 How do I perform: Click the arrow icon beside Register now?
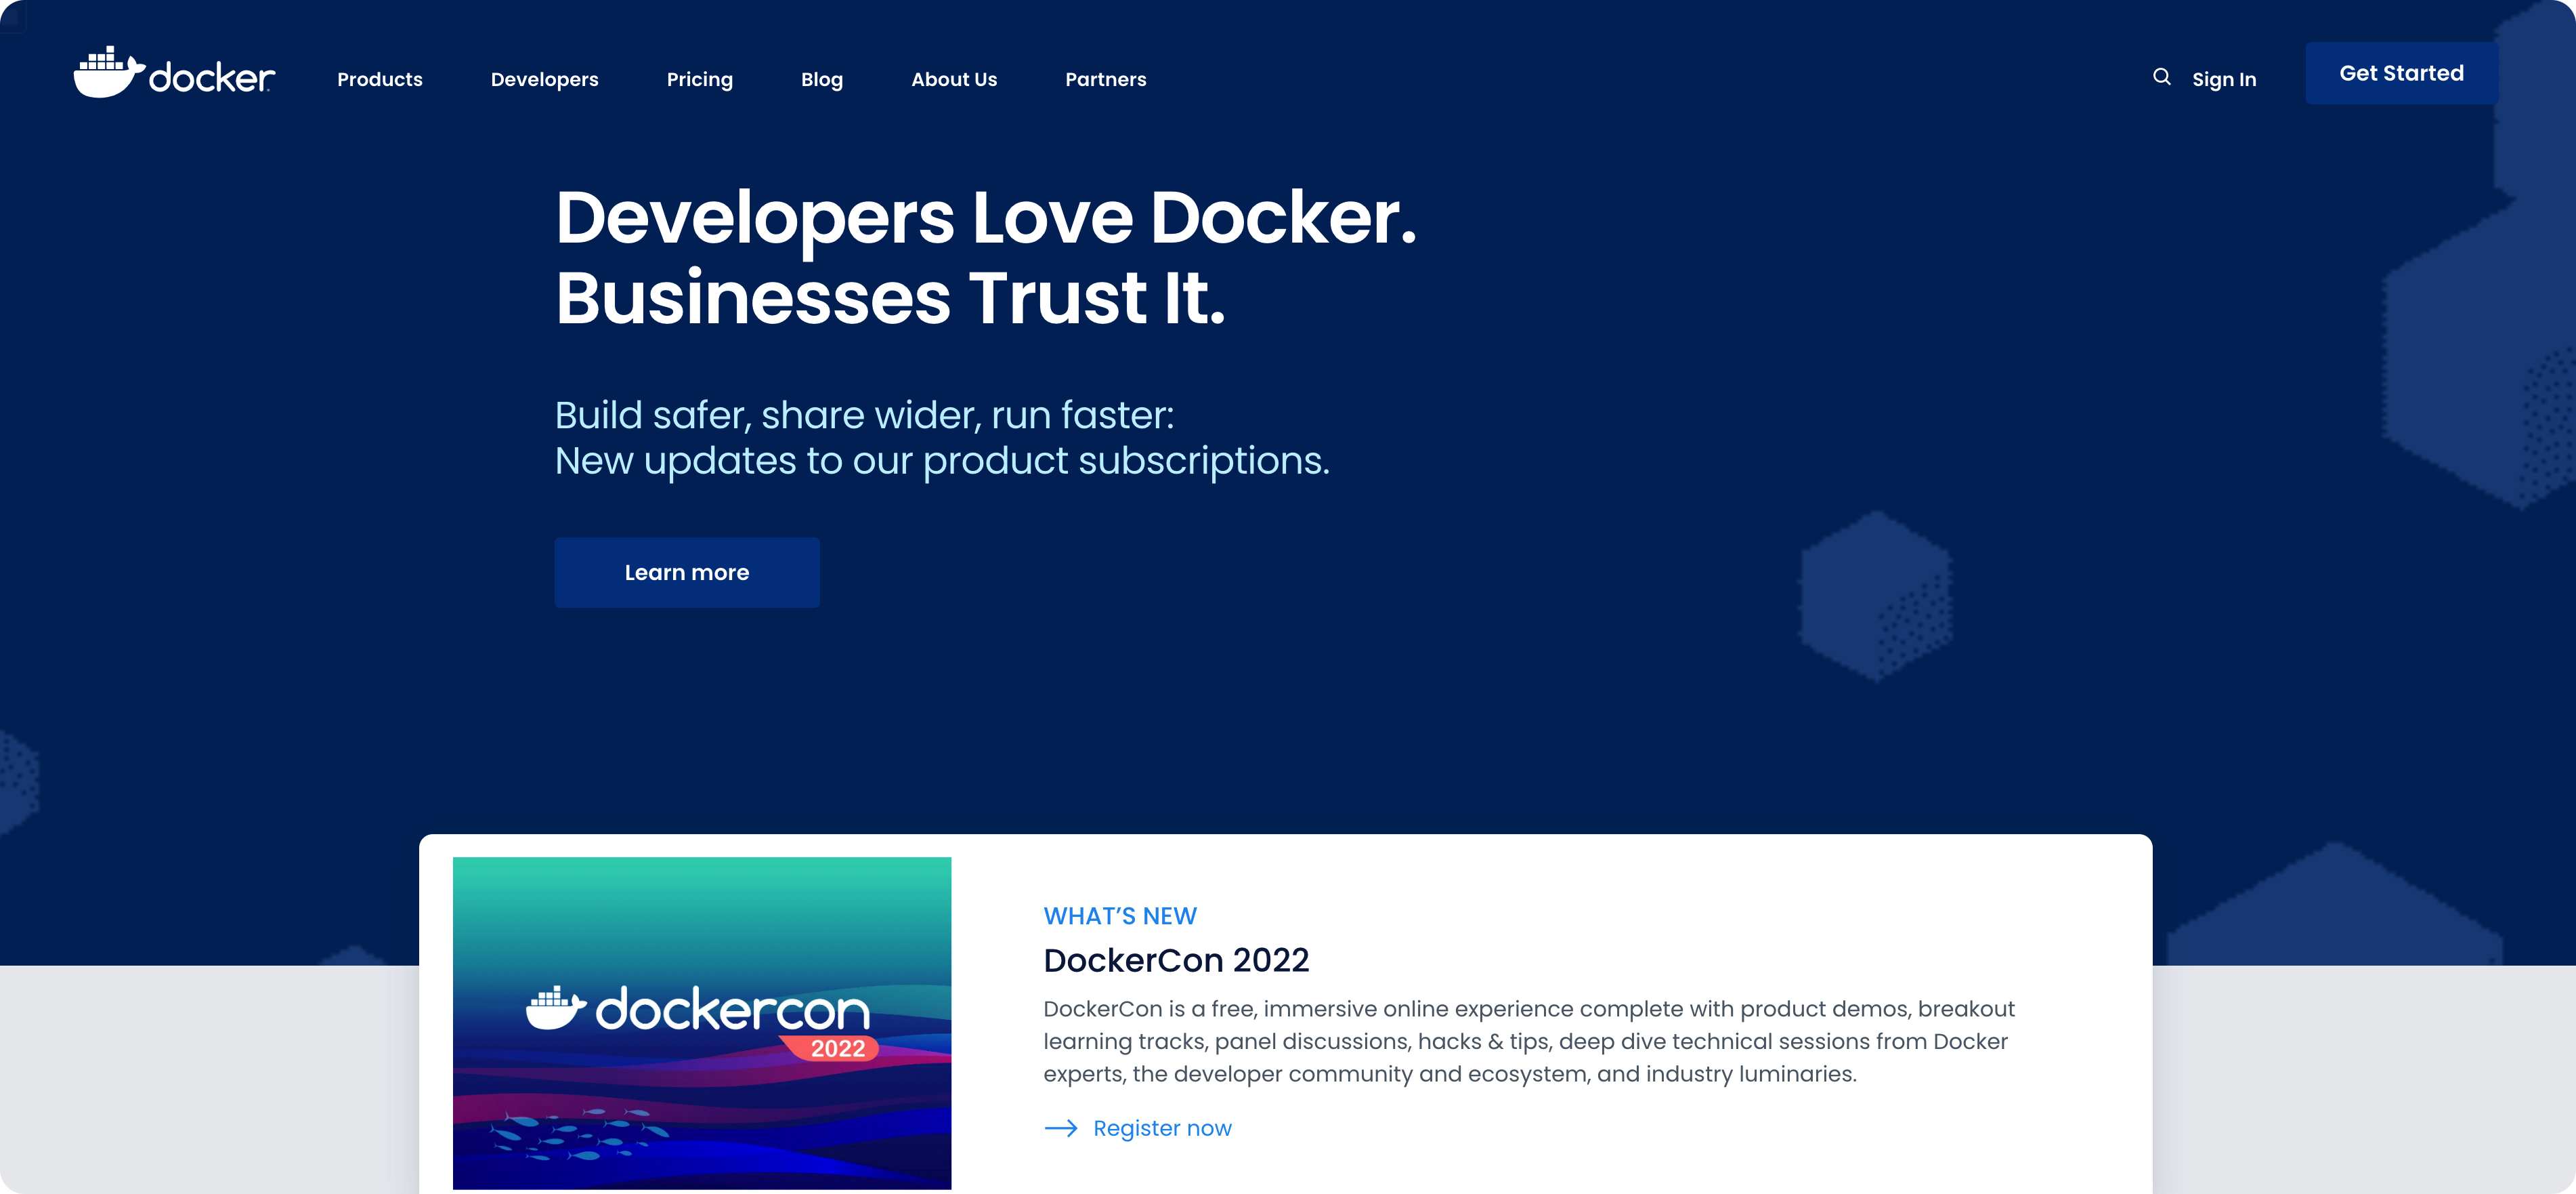(1061, 1128)
